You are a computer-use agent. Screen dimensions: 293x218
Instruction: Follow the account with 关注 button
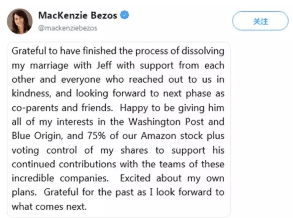tap(261, 21)
